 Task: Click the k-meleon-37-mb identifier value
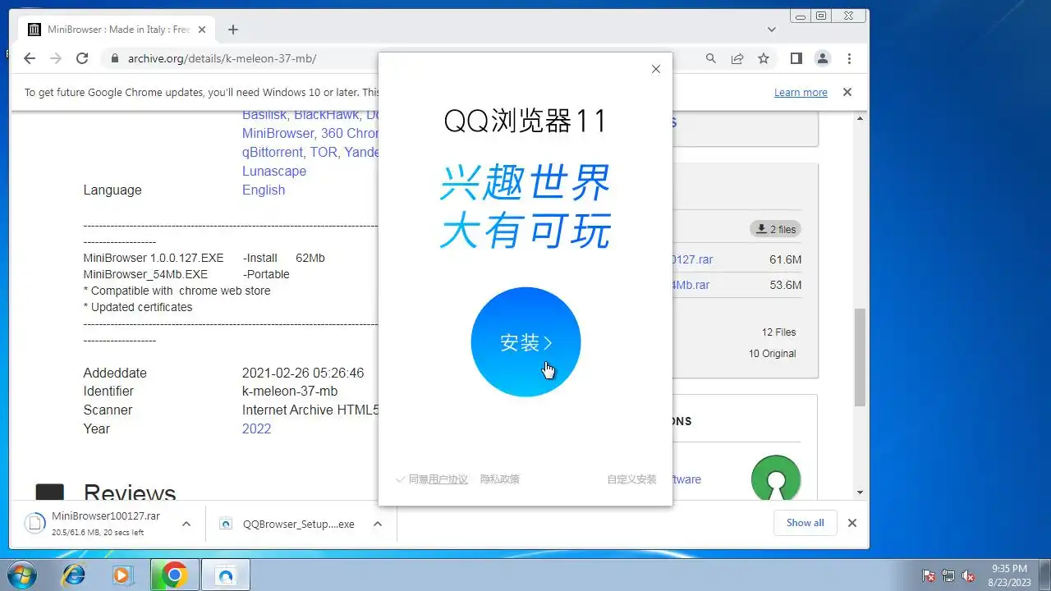pyautogui.click(x=290, y=391)
